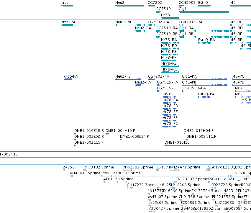Click the DME1-003E03.R clone label
The height and width of the screenshot is (213, 251).
(x=89, y=137)
